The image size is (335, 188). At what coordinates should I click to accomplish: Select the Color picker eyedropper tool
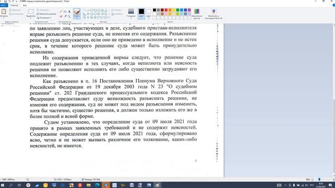click(x=65, y=16)
